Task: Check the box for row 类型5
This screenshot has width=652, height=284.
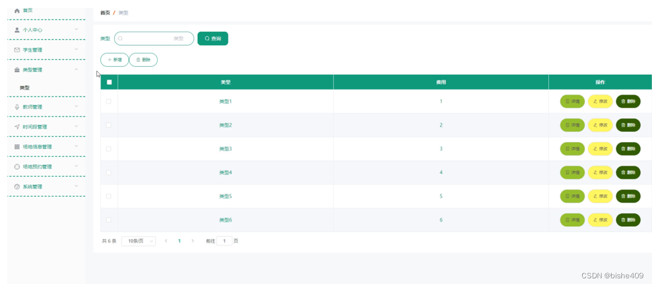Action: coord(108,196)
